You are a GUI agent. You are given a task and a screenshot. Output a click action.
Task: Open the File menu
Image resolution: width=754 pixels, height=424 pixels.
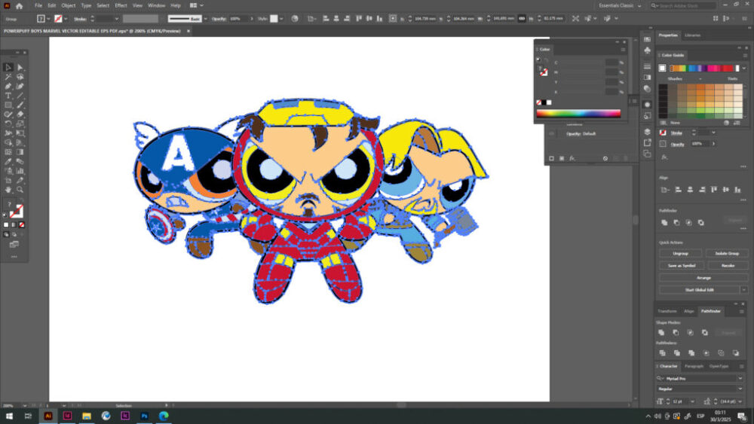point(38,6)
